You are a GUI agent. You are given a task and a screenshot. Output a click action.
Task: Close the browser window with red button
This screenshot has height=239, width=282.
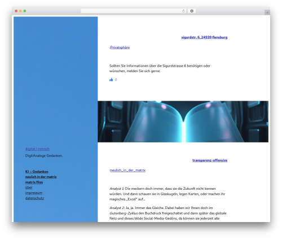[x=16, y=11]
